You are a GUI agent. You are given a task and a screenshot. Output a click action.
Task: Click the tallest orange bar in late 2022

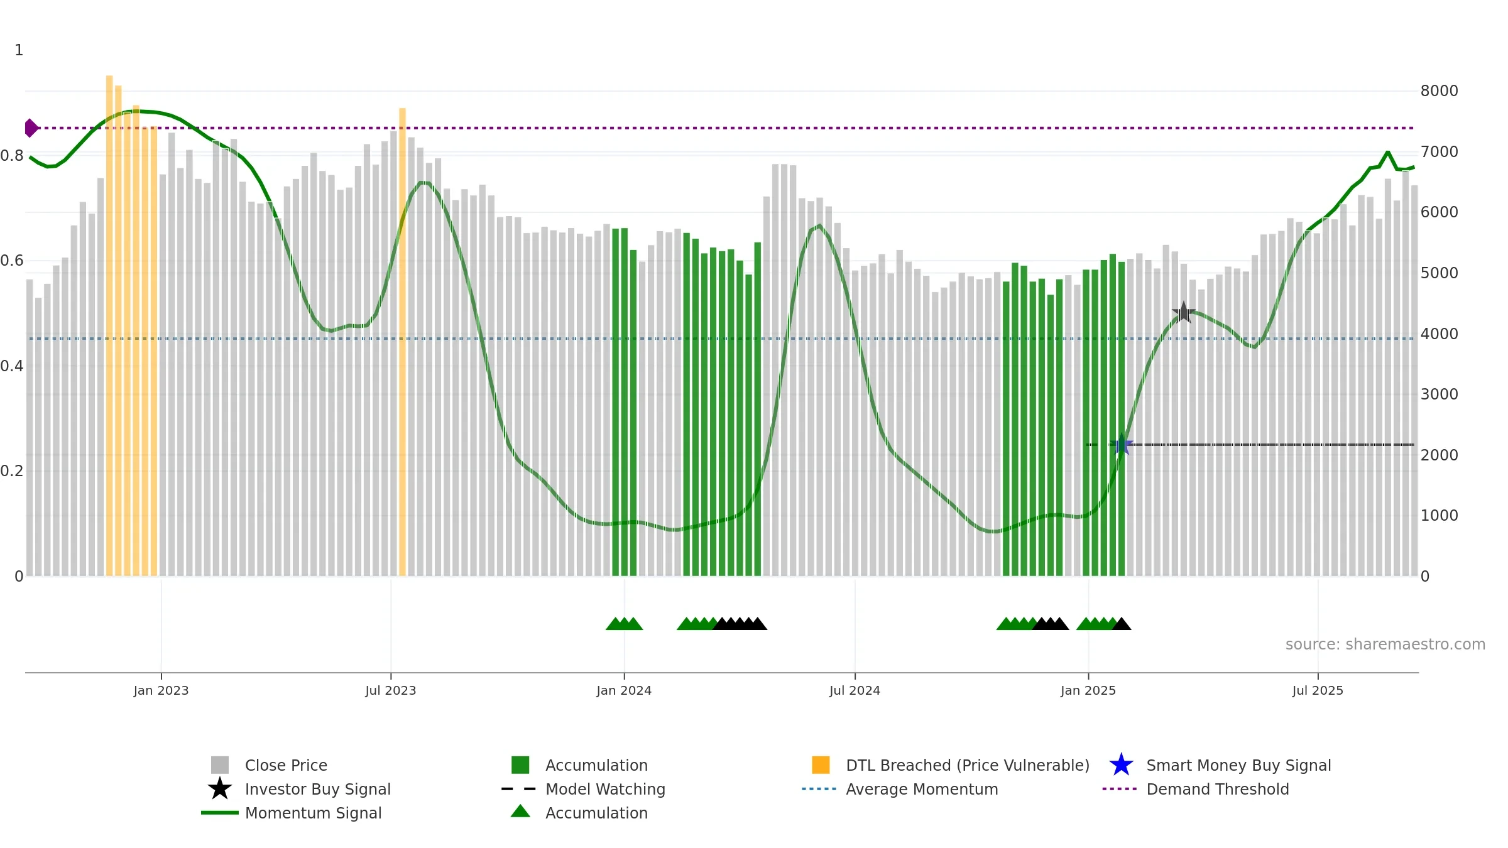click(x=109, y=325)
